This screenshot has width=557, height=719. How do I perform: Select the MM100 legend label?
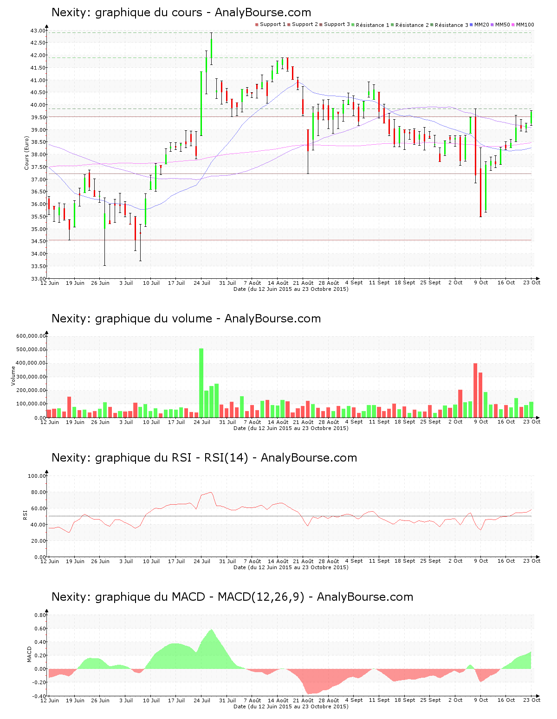pyautogui.click(x=525, y=25)
